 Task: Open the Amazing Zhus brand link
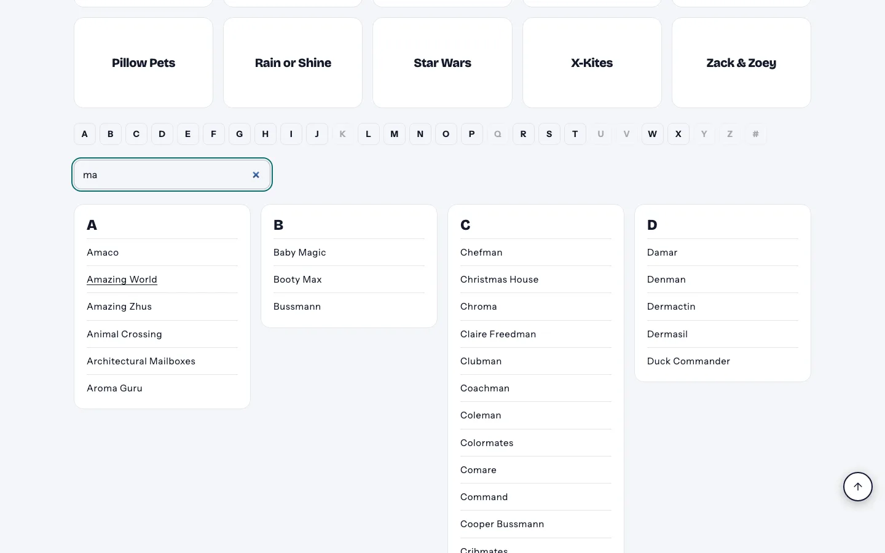119,307
